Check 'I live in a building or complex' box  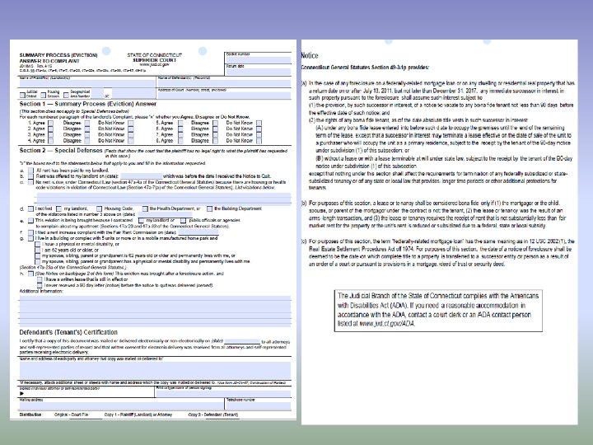[30, 238]
